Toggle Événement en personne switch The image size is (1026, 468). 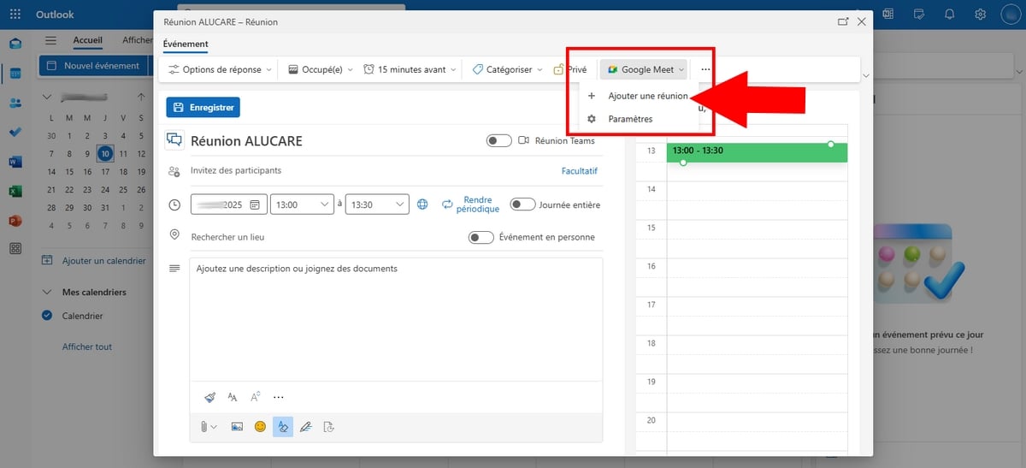coord(481,237)
